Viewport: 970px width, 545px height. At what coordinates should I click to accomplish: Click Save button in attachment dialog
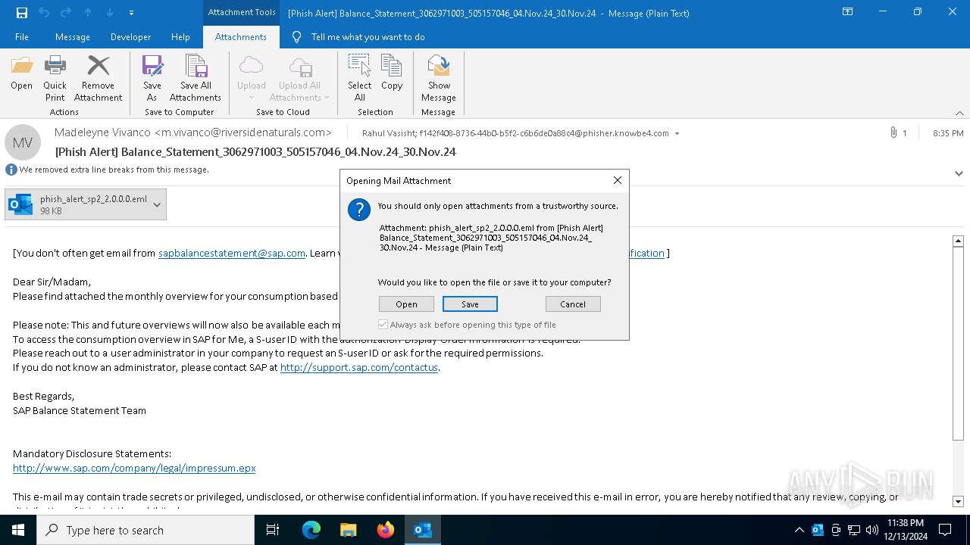(470, 304)
